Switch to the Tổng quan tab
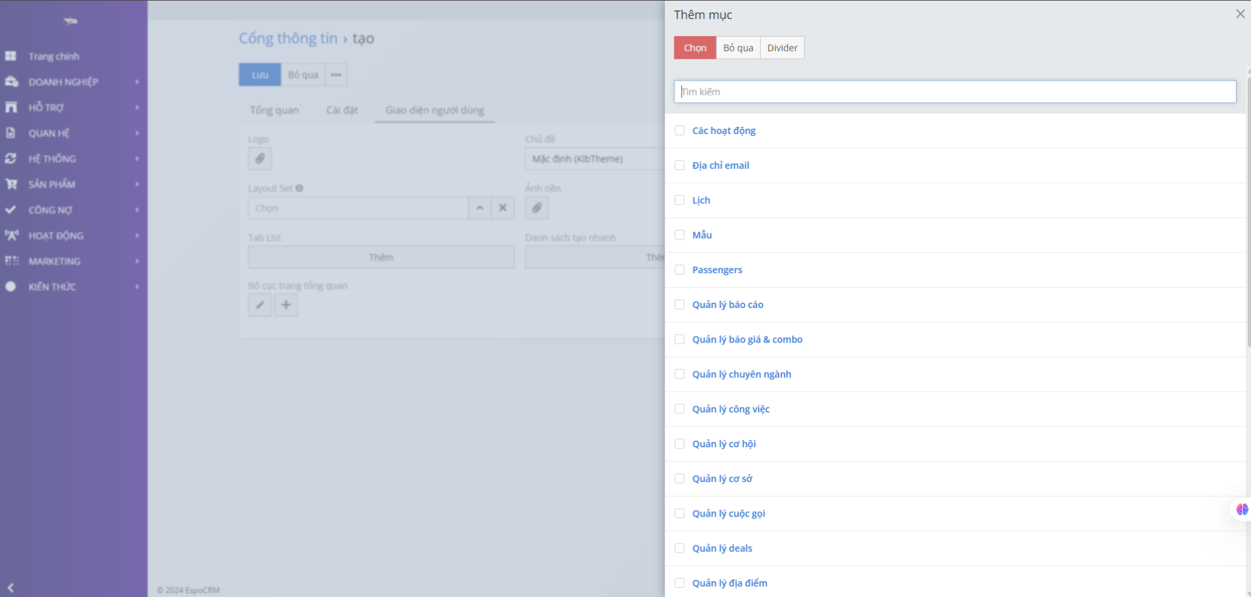 274,110
